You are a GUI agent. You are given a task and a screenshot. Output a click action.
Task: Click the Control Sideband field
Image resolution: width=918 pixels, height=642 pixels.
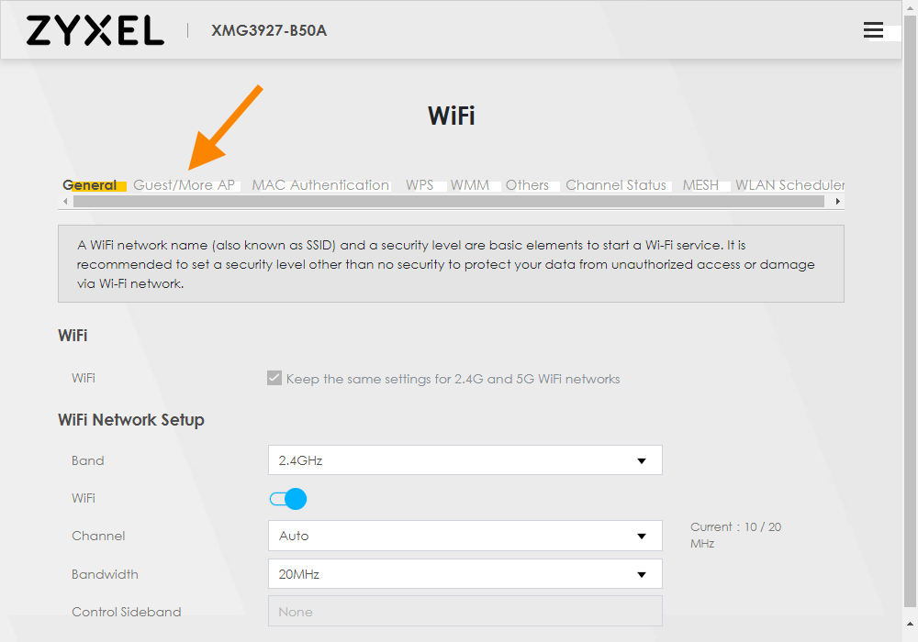click(465, 612)
